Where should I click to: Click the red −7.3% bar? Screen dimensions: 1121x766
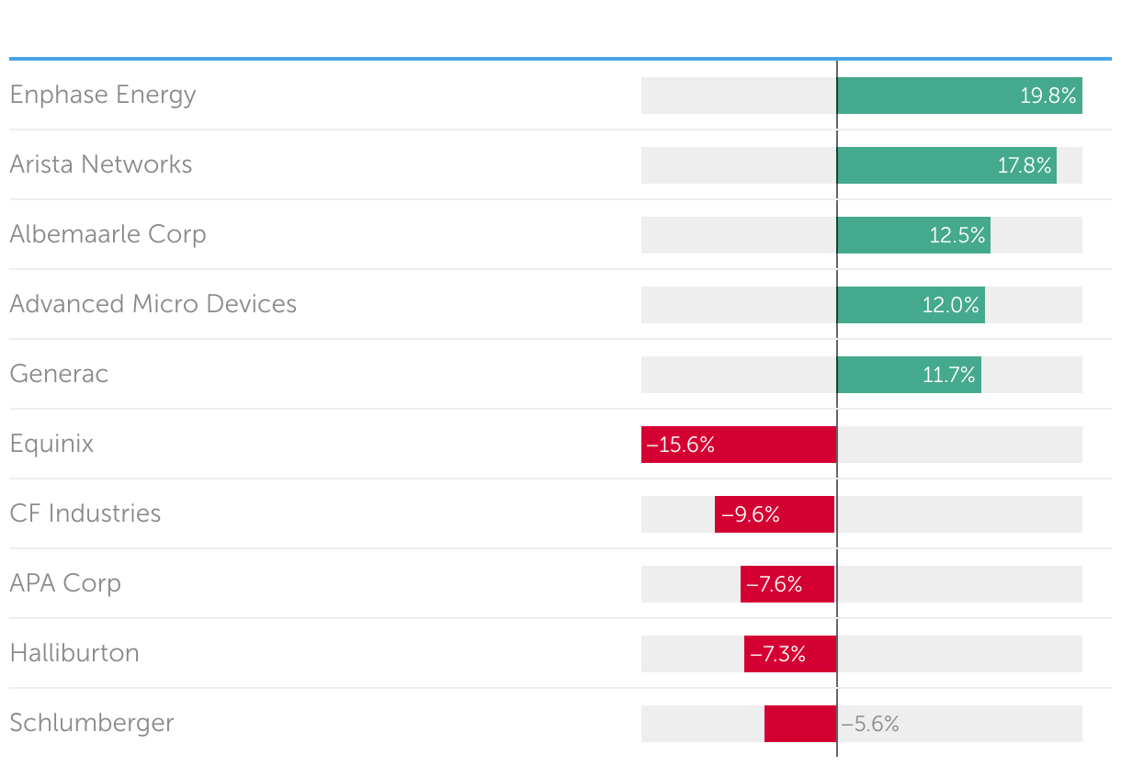pyautogui.click(x=790, y=654)
